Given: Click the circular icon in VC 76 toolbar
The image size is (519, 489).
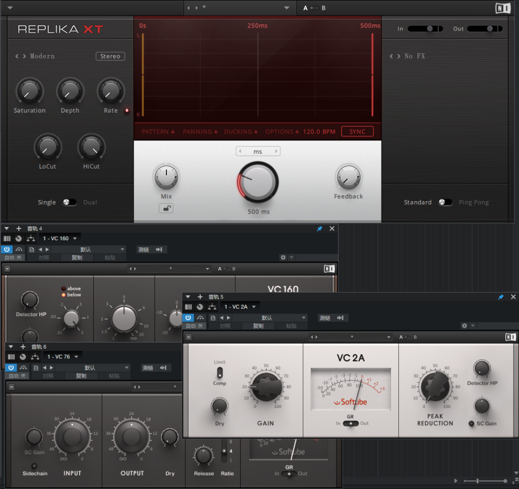Looking at the screenshot, I should point(23,357).
